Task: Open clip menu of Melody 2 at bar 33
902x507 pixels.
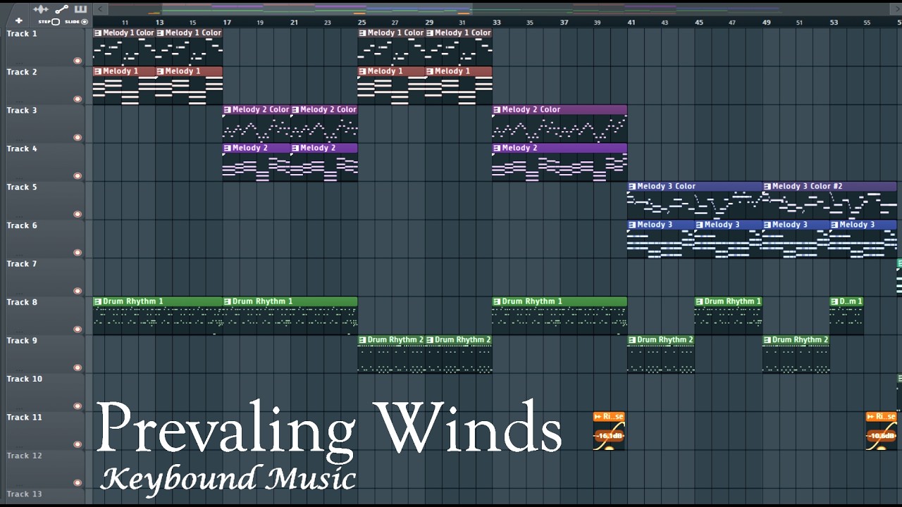Action: 497,148
